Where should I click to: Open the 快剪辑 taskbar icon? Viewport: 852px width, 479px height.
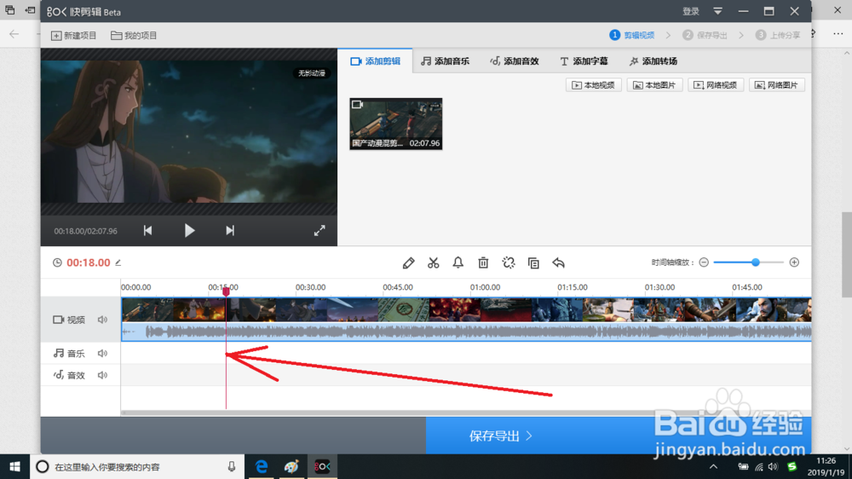pos(322,466)
